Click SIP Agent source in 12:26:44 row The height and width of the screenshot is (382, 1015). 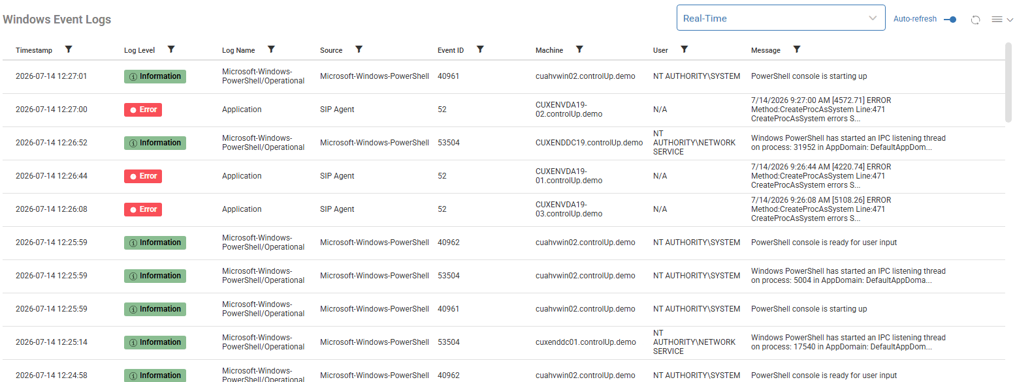tap(337, 176)
